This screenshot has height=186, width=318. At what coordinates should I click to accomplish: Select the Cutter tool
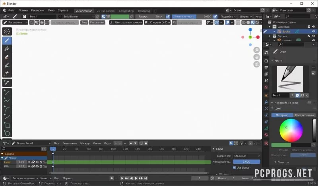pos(7,73)
